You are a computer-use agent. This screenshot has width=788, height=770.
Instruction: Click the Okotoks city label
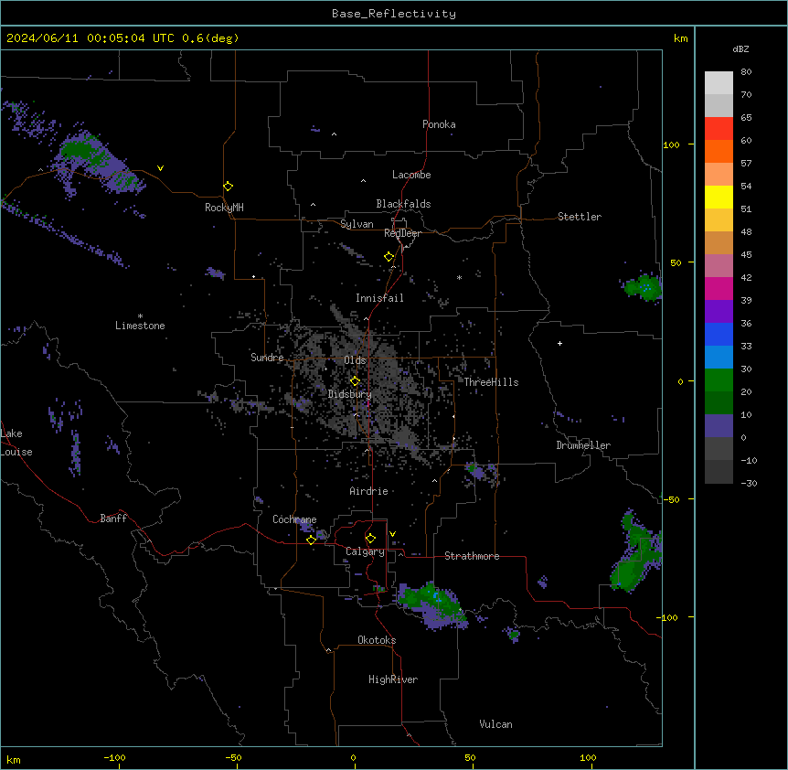(x=377, y=640)
